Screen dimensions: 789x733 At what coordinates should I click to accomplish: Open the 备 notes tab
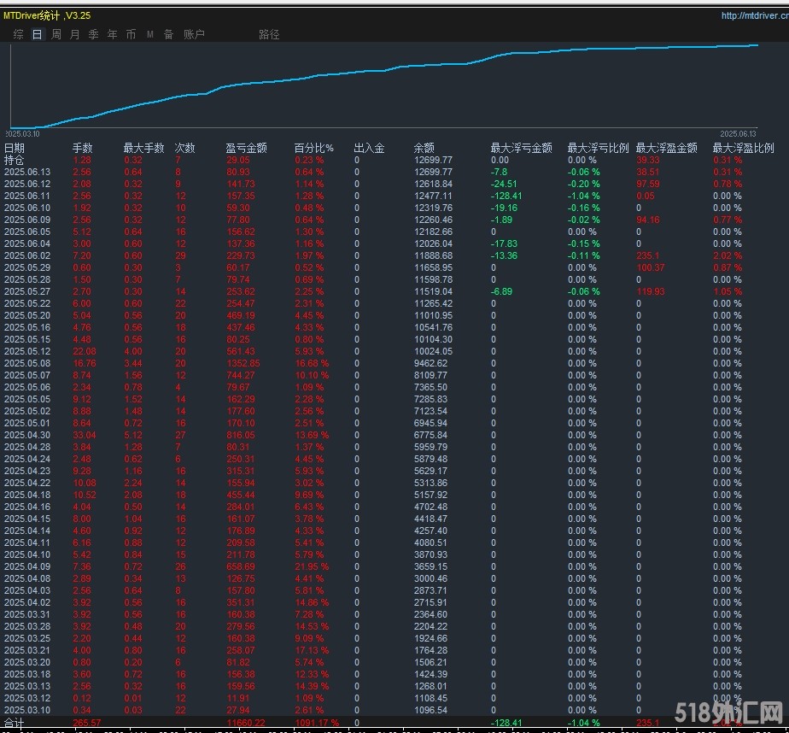click(168, 34)
